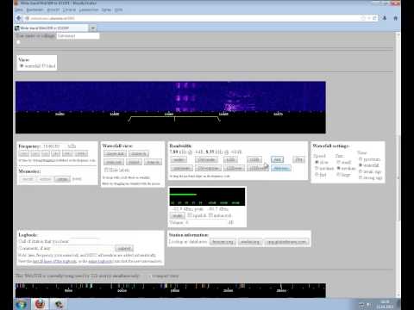Click the reload icon in address bar

[374, 18]
